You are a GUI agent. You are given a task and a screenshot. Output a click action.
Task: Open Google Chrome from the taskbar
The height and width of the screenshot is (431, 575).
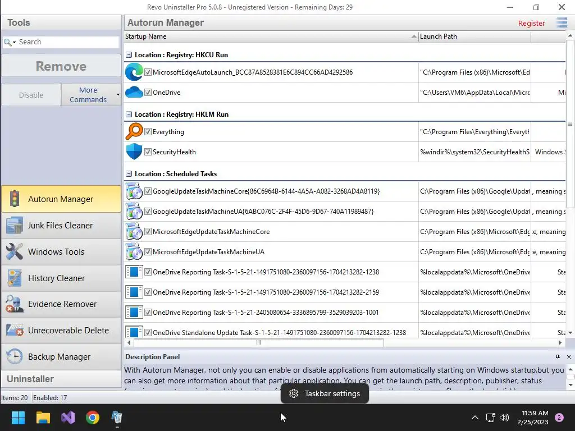click(x=93, y=418)
